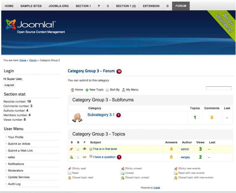
Task: Click the sticky pin icon on first topic
Action: [71, 149]
